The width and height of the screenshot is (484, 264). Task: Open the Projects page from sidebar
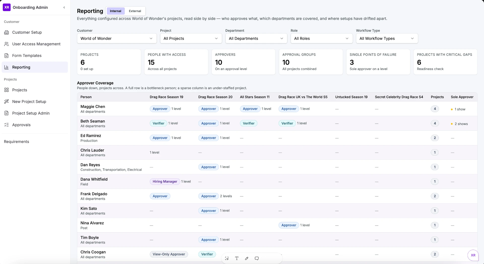tap(35, 90)
